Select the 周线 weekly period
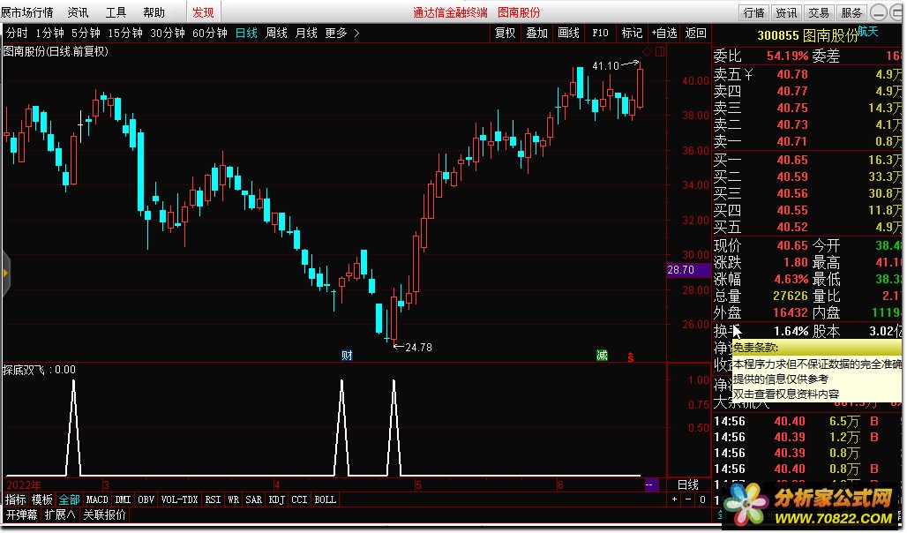This screenshot has height=533, width=907. [276, 33]
